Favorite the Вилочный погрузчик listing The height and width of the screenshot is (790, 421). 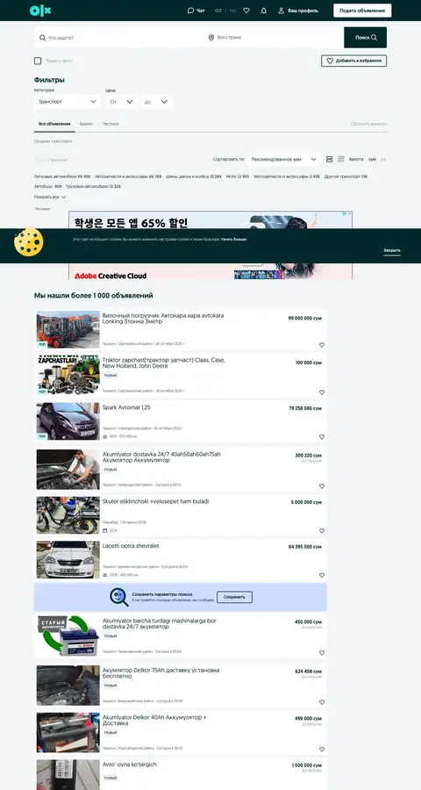[x=322, y=345]
